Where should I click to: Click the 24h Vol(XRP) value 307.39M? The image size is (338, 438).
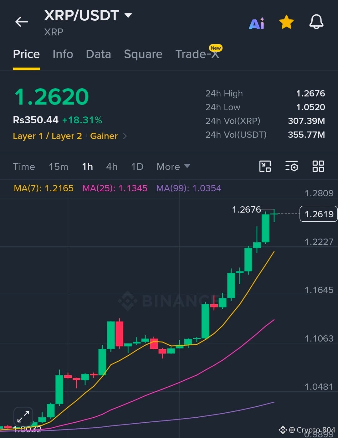tap(306, 121)
